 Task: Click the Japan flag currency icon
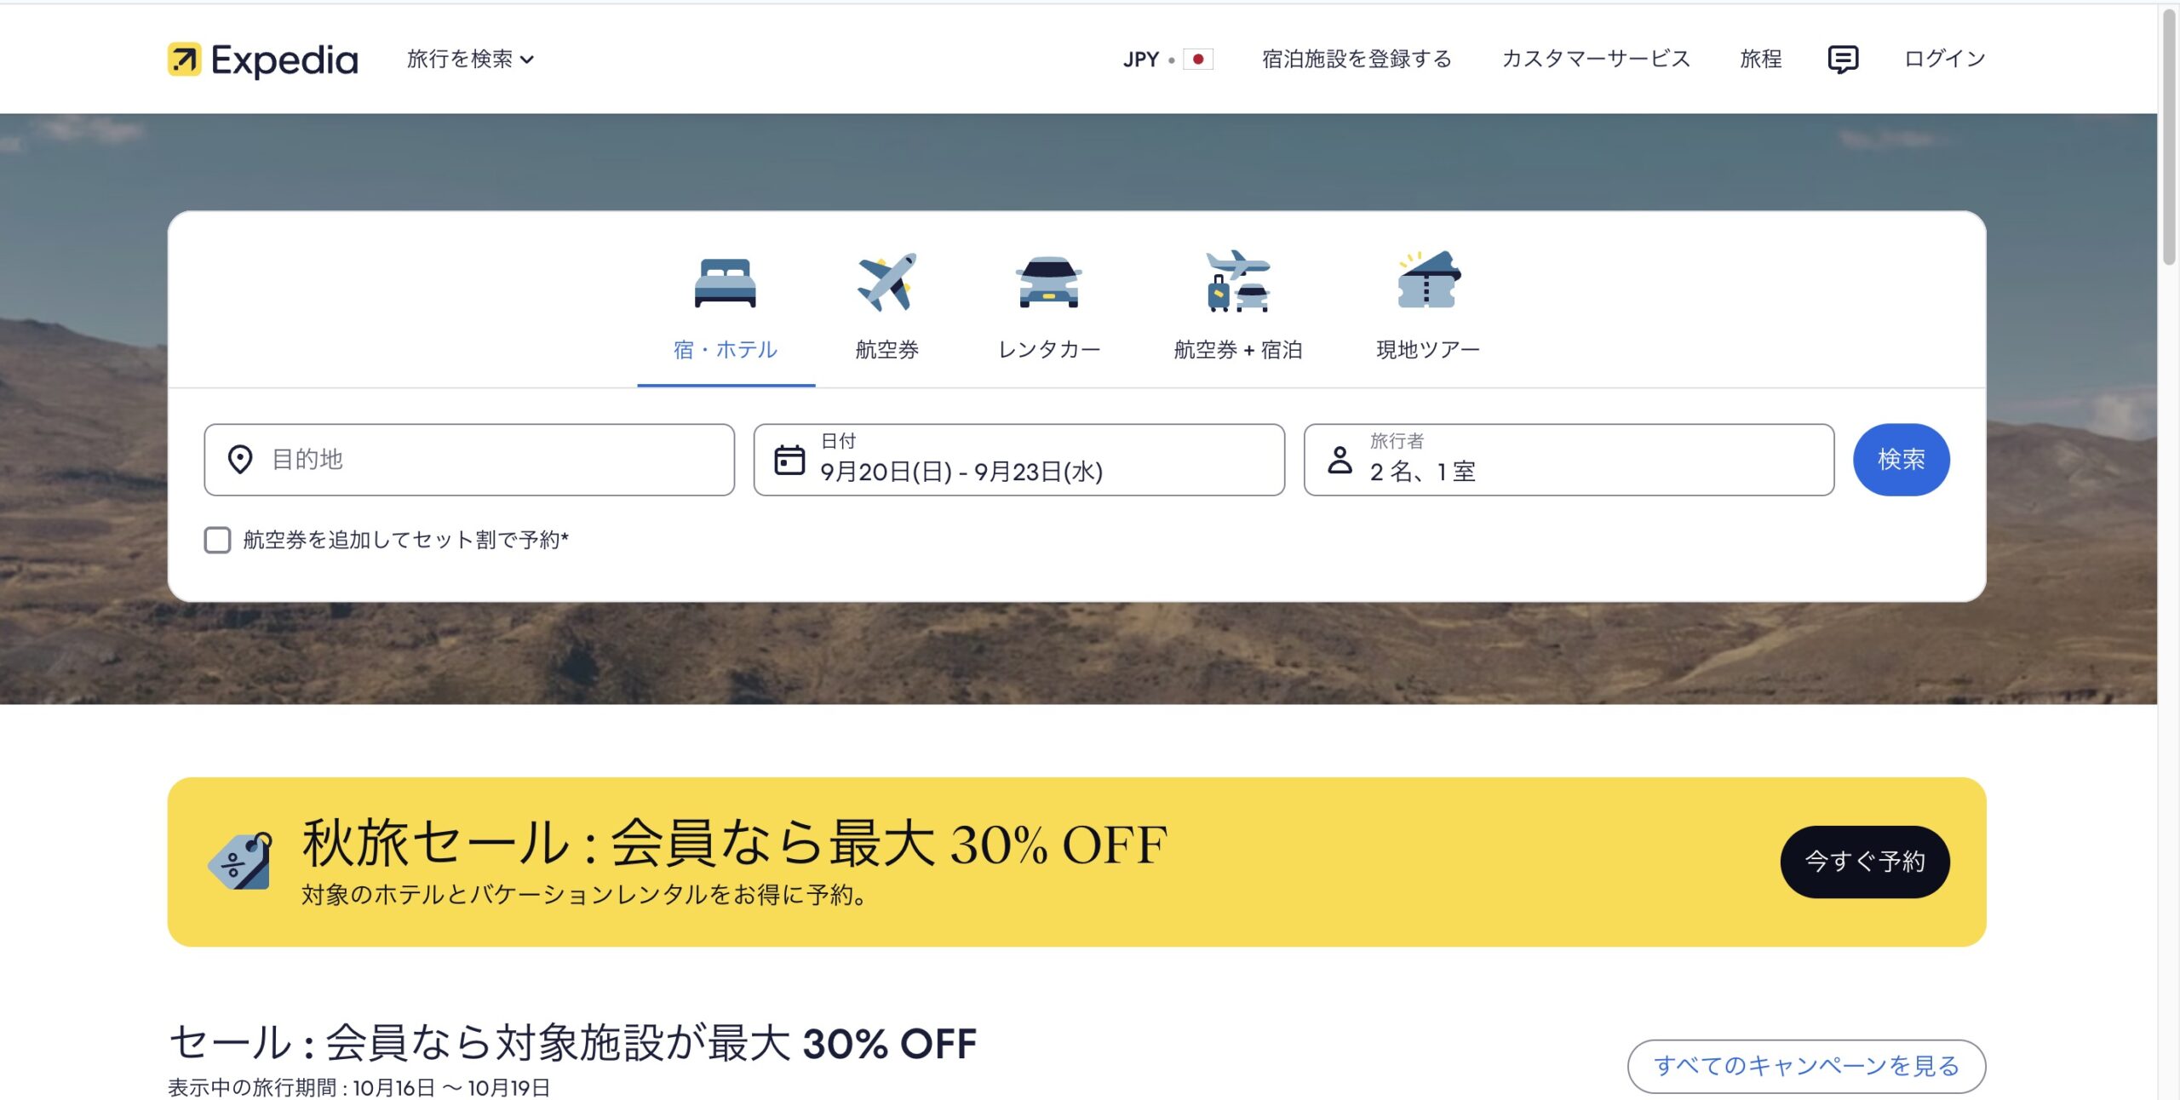[x=1197, y=60]
